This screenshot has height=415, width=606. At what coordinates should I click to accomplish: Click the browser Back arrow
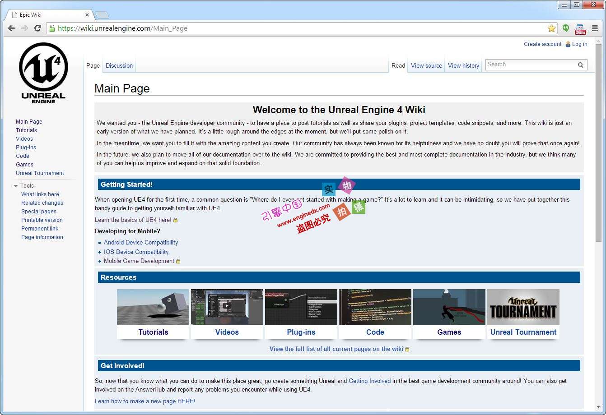(x=12, y=28)
